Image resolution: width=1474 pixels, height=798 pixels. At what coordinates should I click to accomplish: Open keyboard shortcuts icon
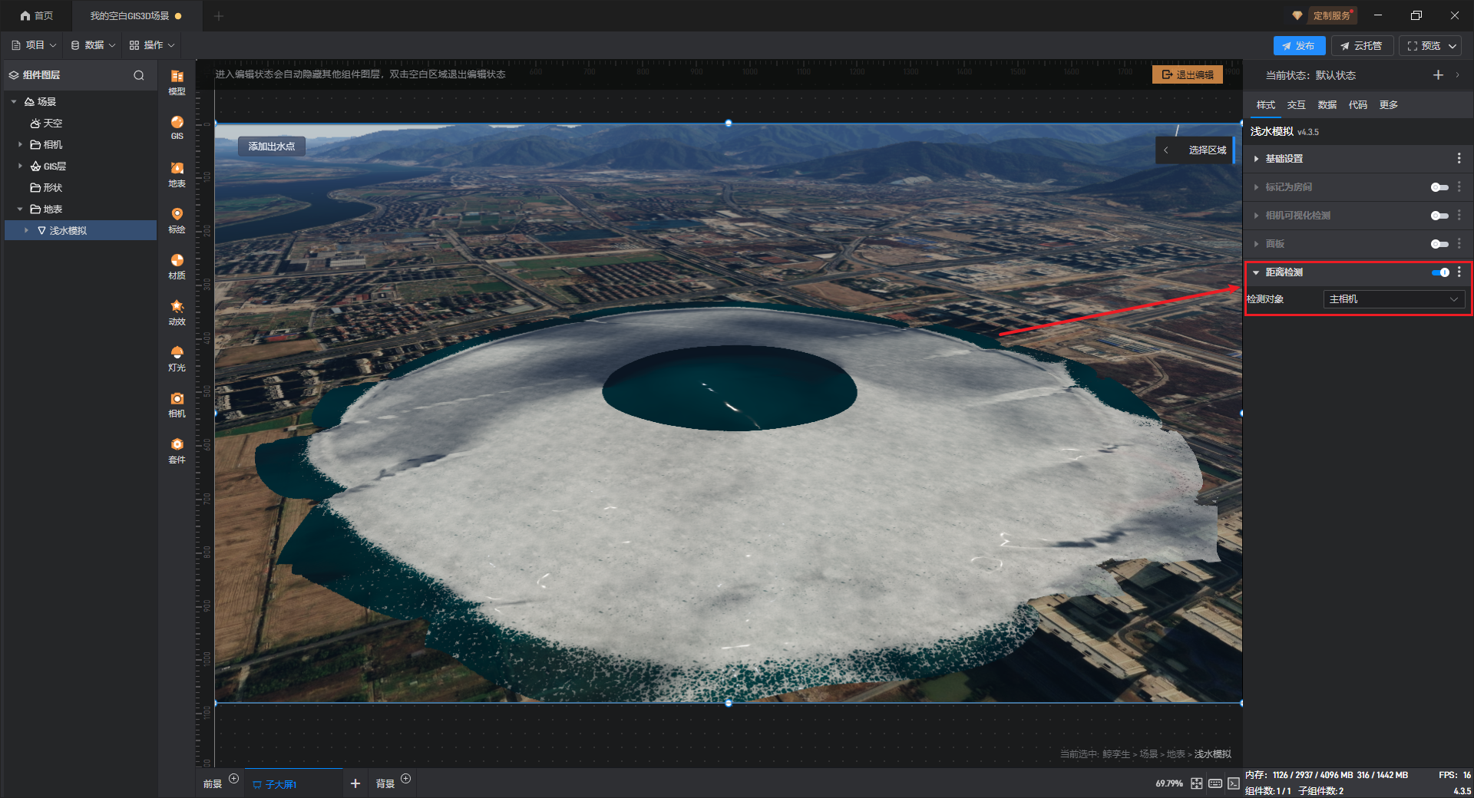[x=1215, y=783]
